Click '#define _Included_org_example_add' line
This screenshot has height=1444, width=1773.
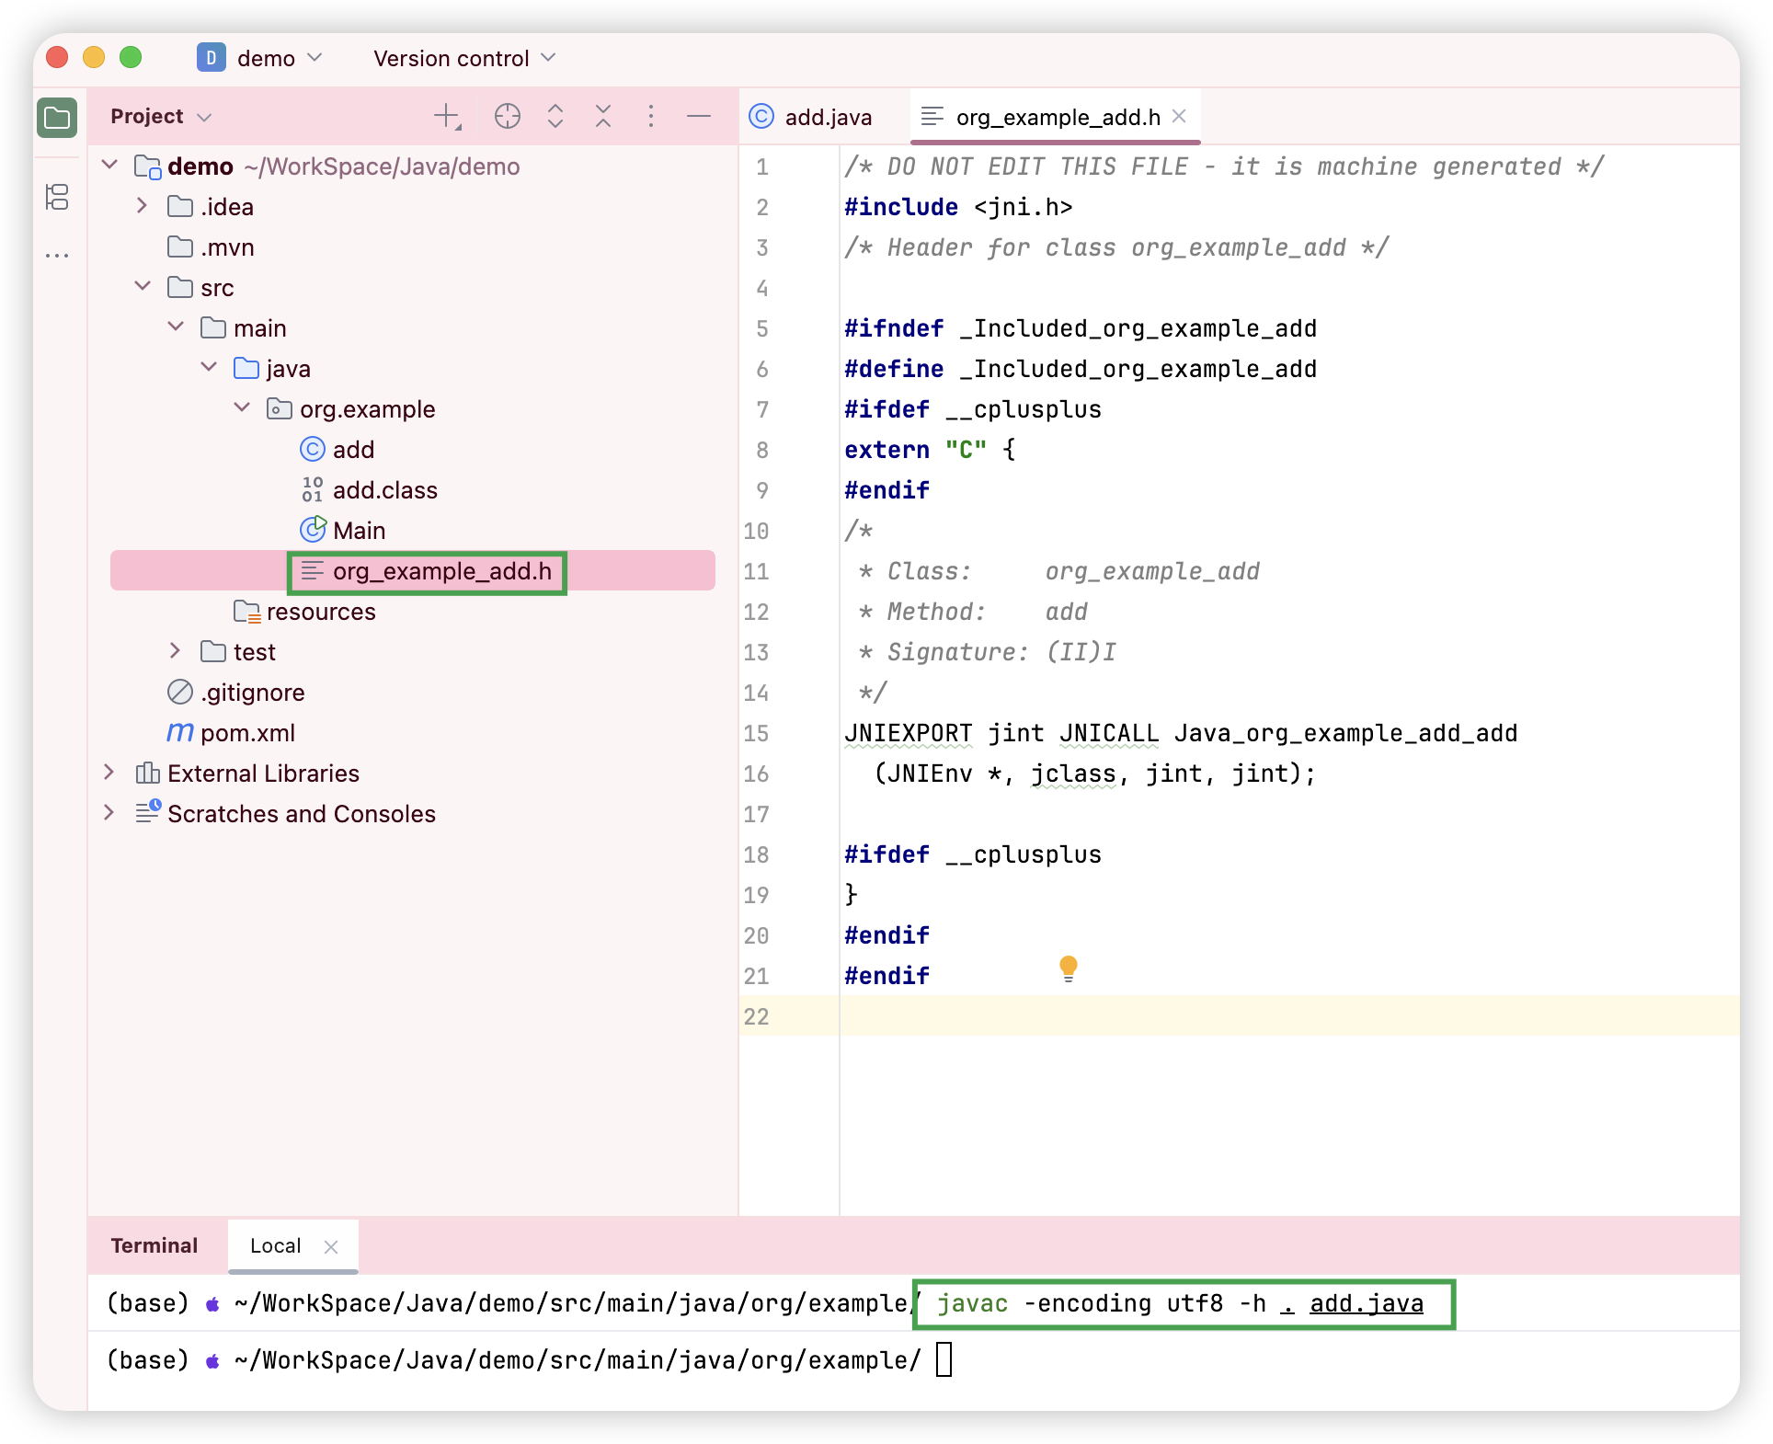click(x=1081, y=369)
